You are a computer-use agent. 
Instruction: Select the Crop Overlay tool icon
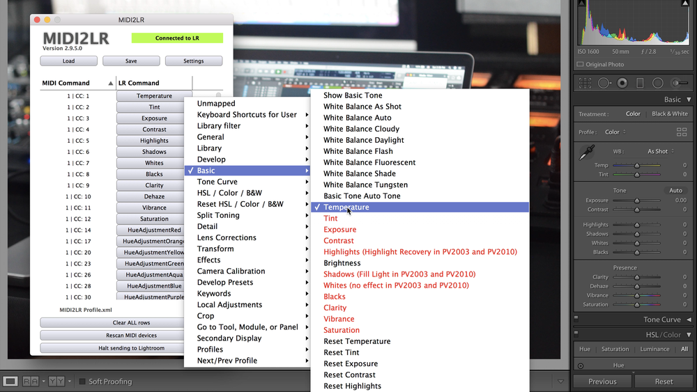tap(585, 83)
